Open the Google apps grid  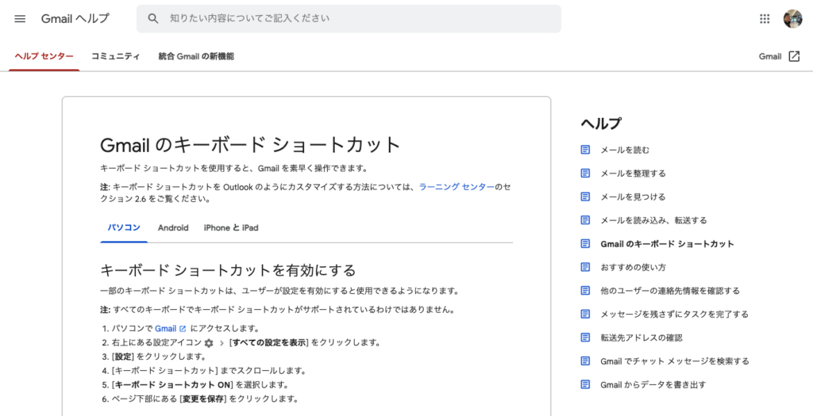point(765,19)
